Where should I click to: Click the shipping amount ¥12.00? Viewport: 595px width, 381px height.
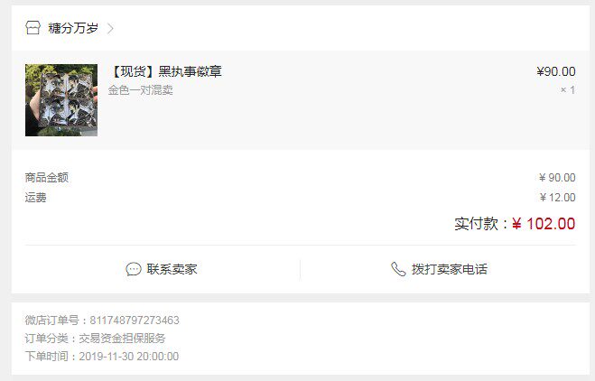557,198
